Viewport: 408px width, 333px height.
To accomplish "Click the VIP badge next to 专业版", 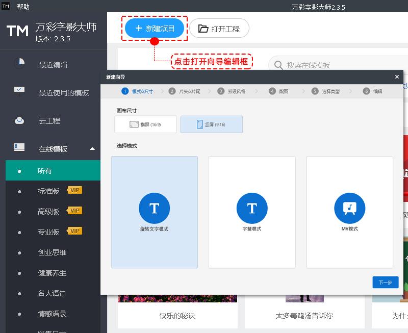I will click(x=75, y=232).
